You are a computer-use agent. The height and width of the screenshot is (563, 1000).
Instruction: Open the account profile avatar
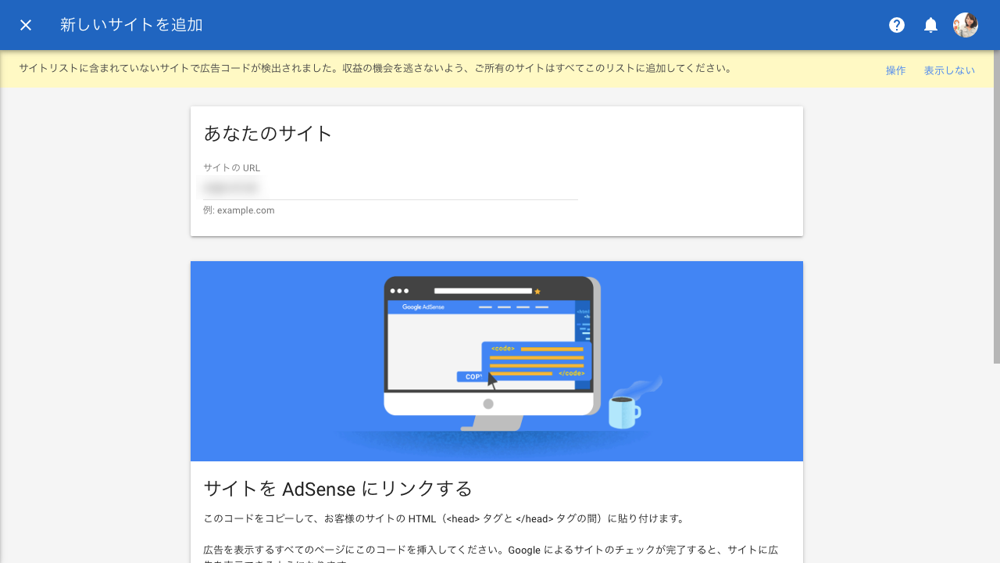coord(966,25)
